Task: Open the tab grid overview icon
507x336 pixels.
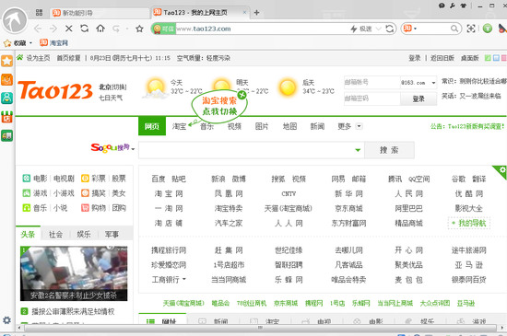Action: (39, 13)
